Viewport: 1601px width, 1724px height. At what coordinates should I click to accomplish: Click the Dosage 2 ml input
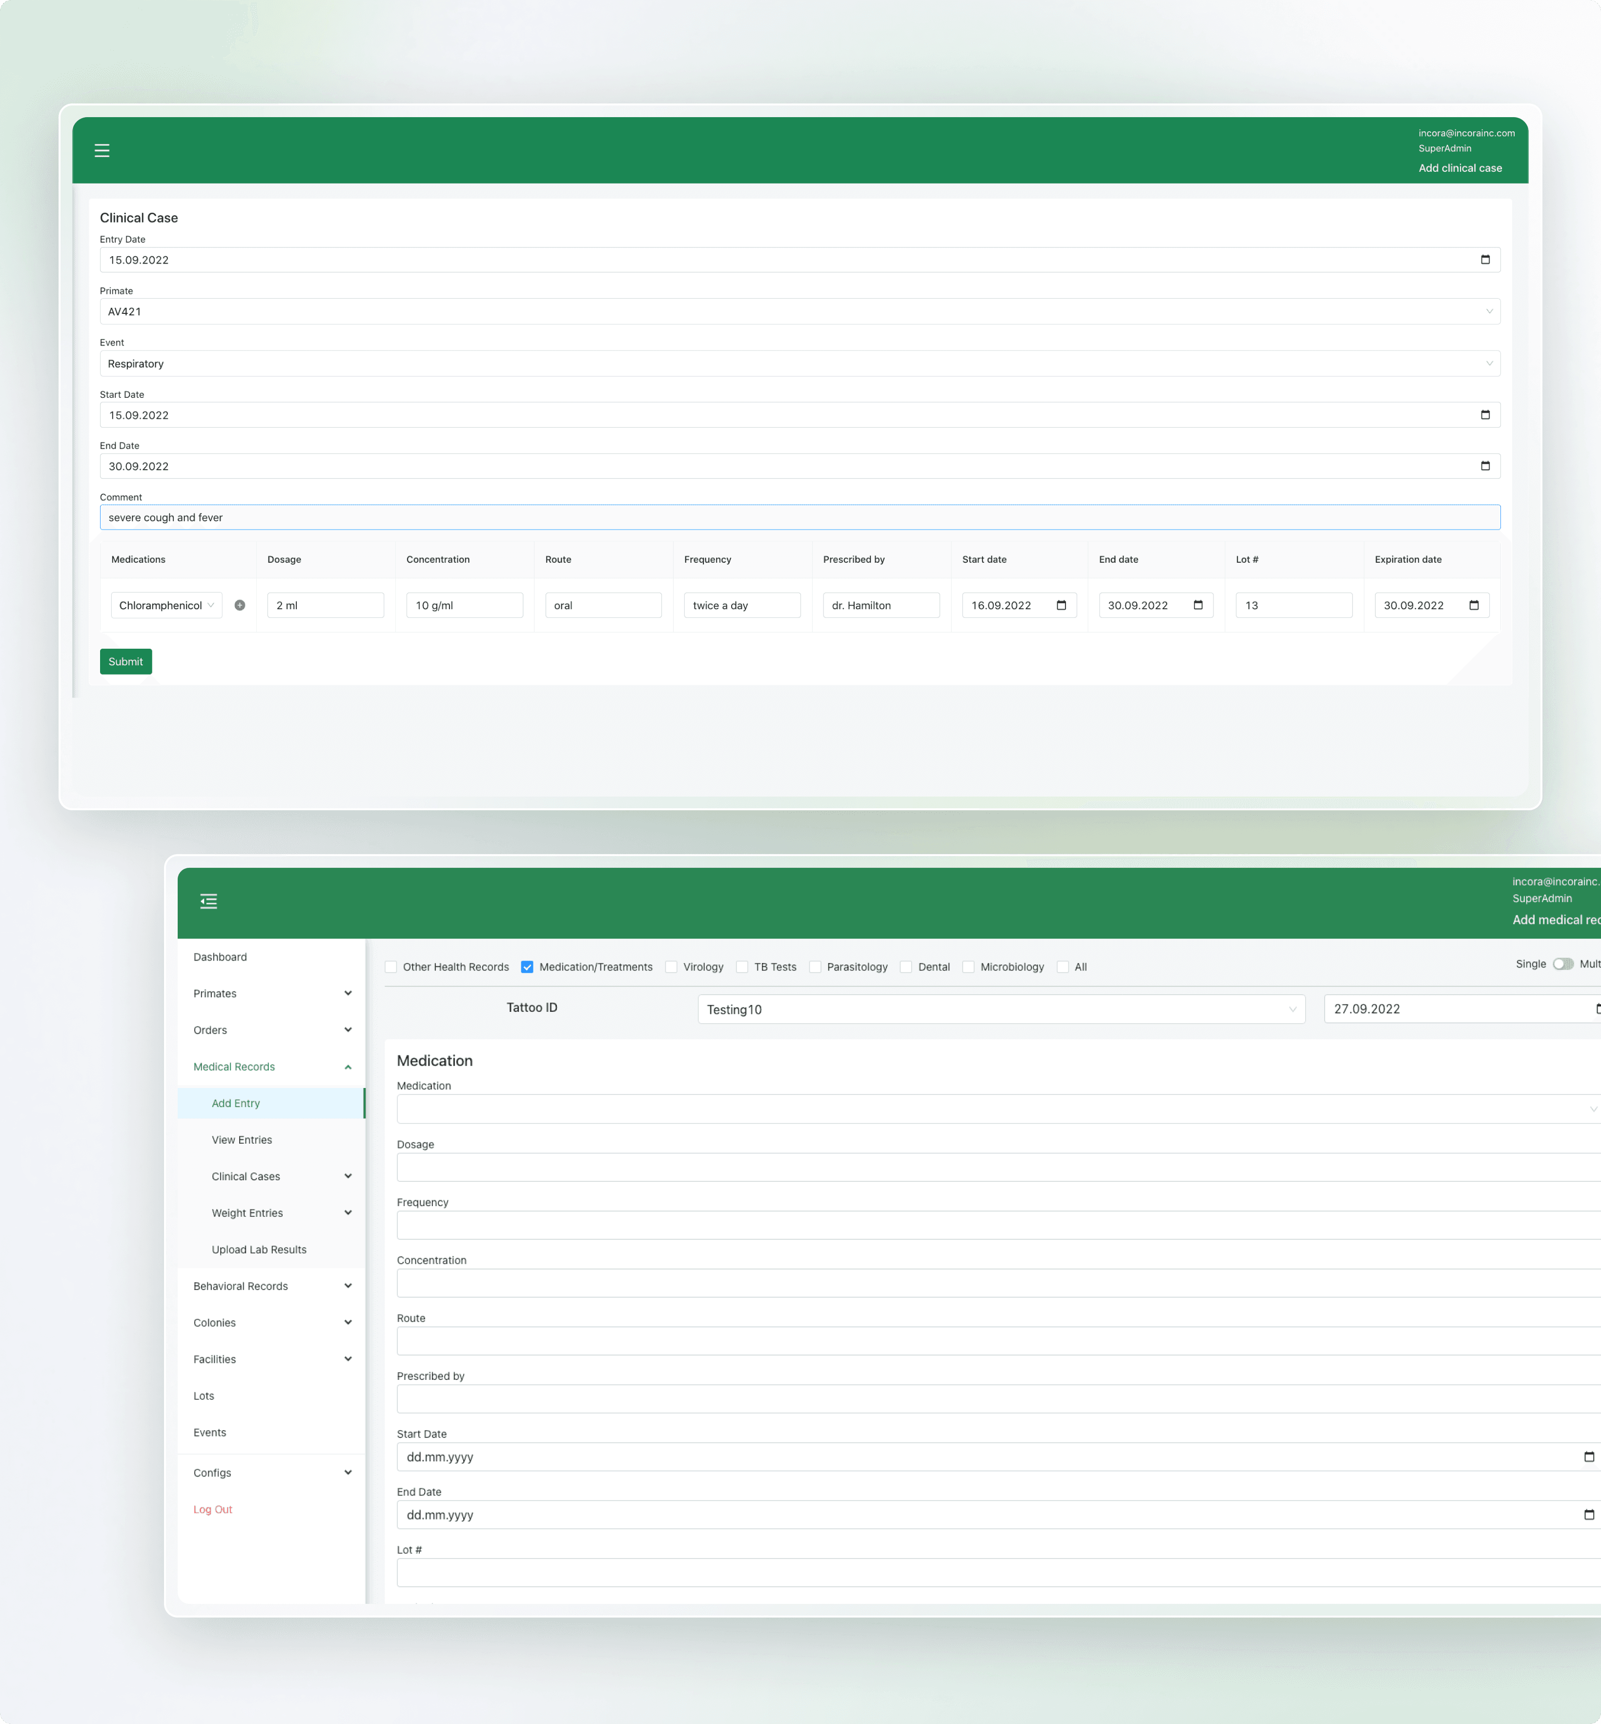326,606
